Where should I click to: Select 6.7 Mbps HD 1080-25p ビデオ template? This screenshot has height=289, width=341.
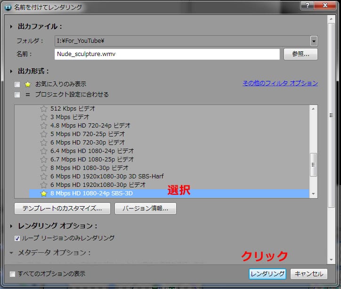[92, 160]
